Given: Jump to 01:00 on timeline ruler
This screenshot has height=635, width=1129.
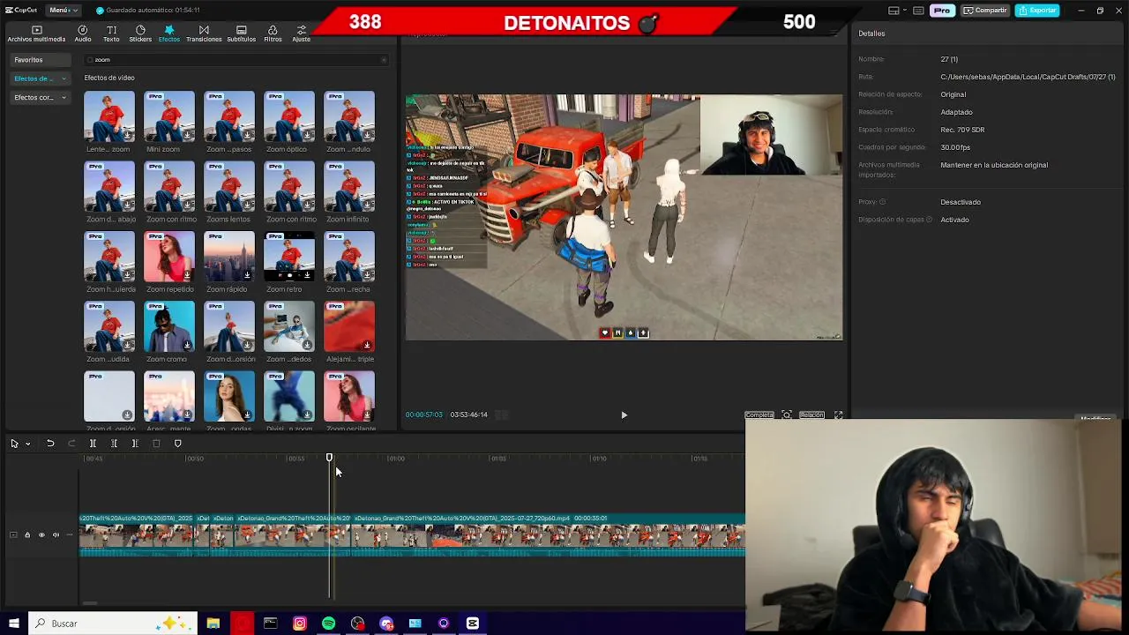Looking at the screenshot, I should click(x=397, y=459).
